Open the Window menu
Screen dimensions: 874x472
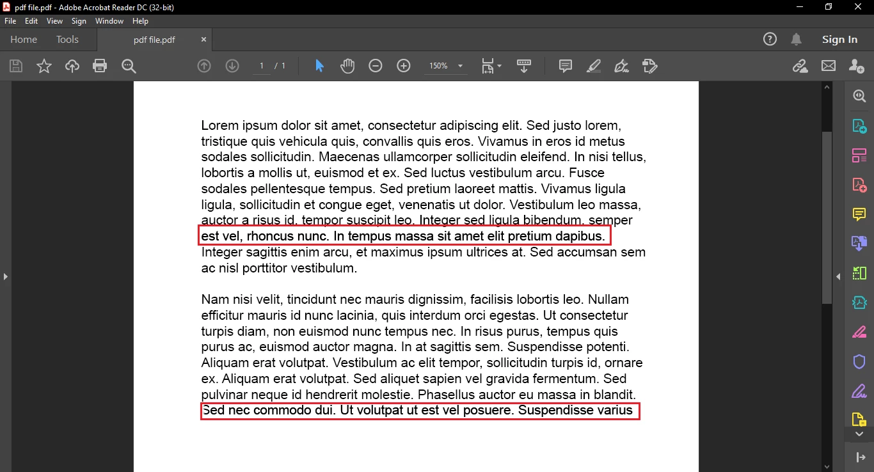109,21
